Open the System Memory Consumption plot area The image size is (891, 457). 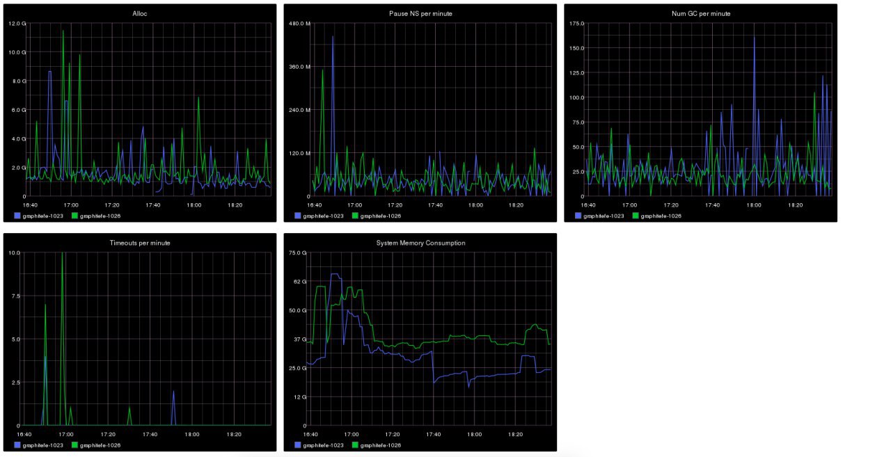click(x=429, y=339)
